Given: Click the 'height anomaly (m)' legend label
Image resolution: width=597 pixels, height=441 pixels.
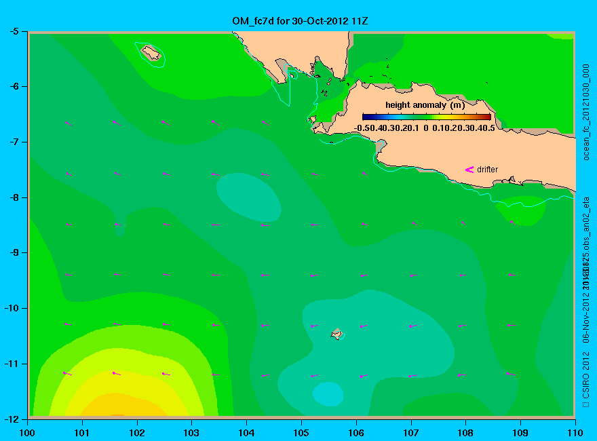Looking at the screenshot, I should [x=425, y=105].
